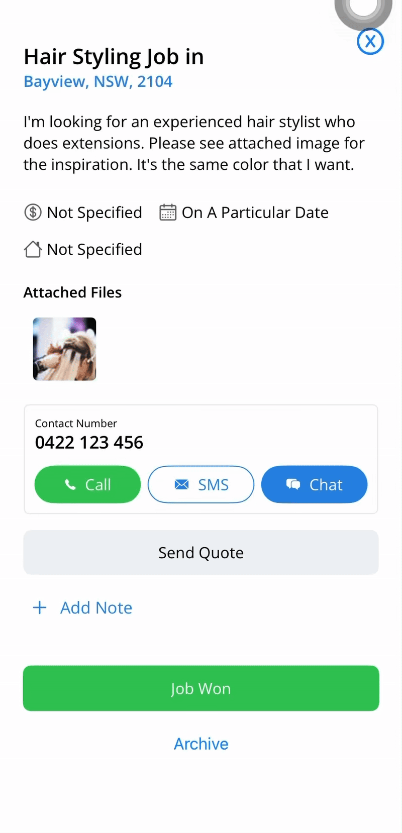Tap the phone icon on the Call button
Image resolution: width=402 pixels, height=833 pixels.
pyautogui.click(x=71, y=485)
